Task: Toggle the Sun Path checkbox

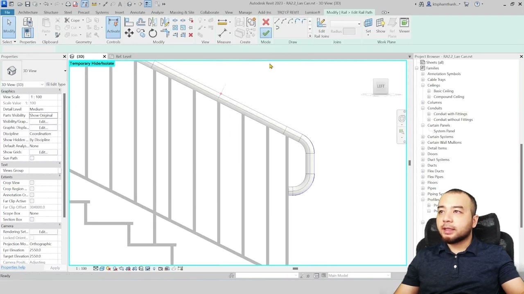Action: tap(32, 158)
